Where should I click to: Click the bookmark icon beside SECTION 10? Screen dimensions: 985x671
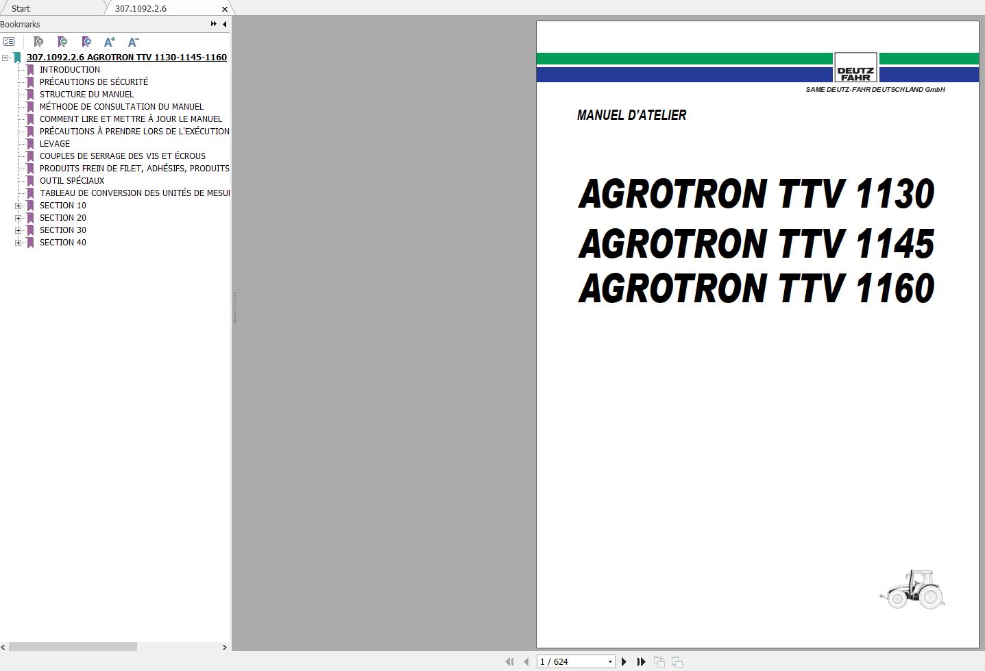[x=30, y=206]
